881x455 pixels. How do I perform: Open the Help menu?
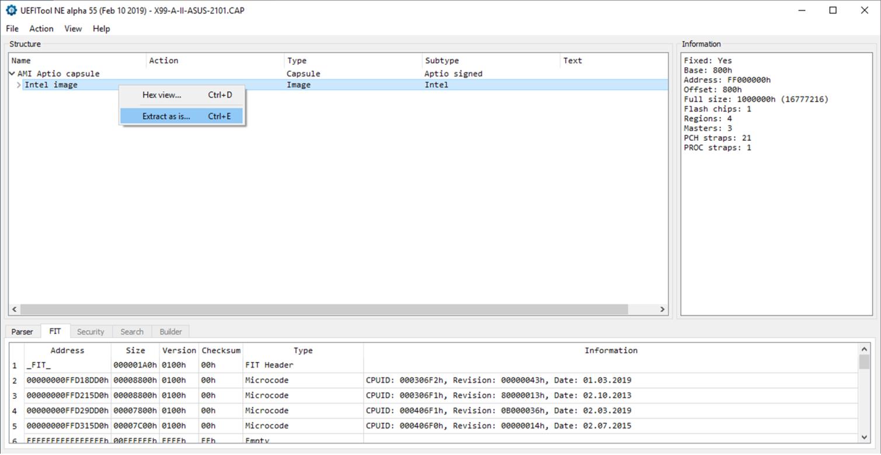tap(102, 29)
